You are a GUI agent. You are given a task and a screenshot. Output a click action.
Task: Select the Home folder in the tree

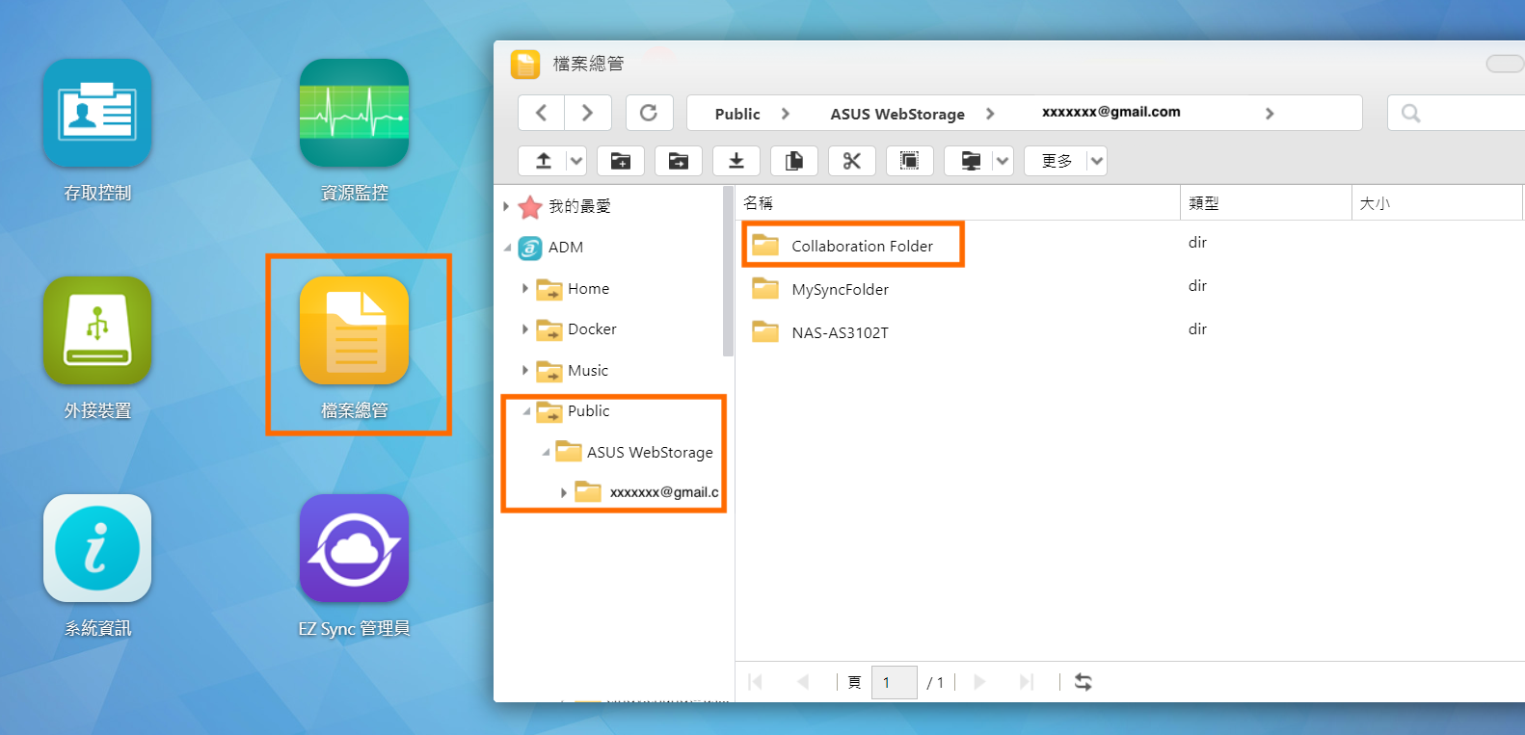point(588,289)
